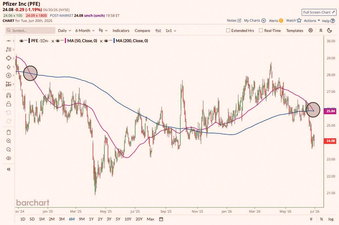Open the Fibonacci/annotation list tool

(x=8, y=49)
